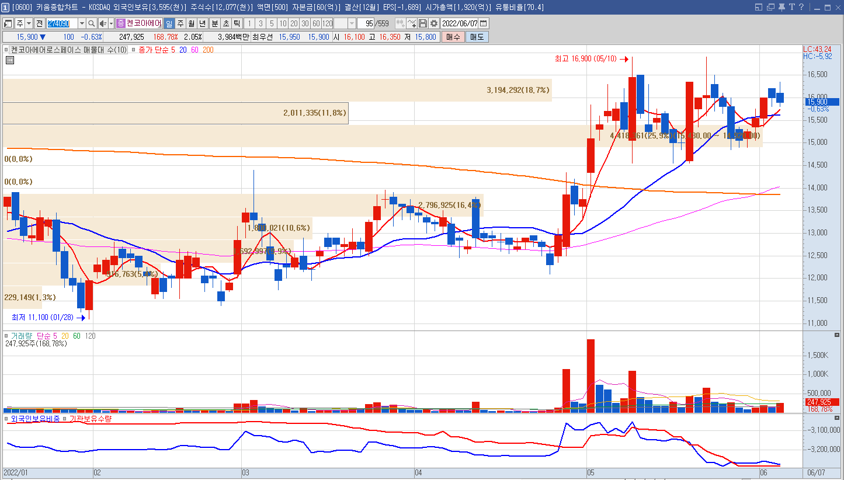Click the bar count field showing 95
This screenshot has height=480, width=844.
coord(366,23)
